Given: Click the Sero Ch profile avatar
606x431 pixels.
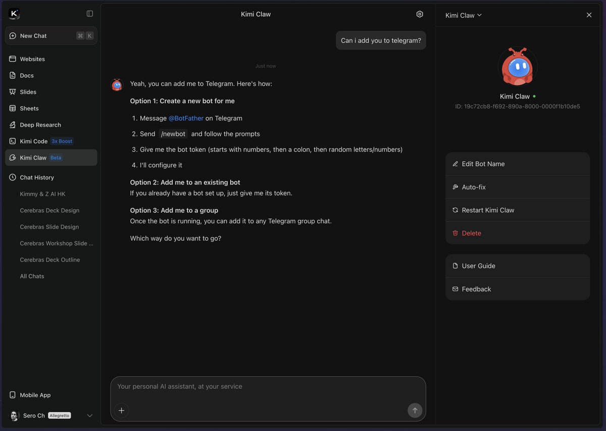Looking at the screenshot, I should click(14, 416).
